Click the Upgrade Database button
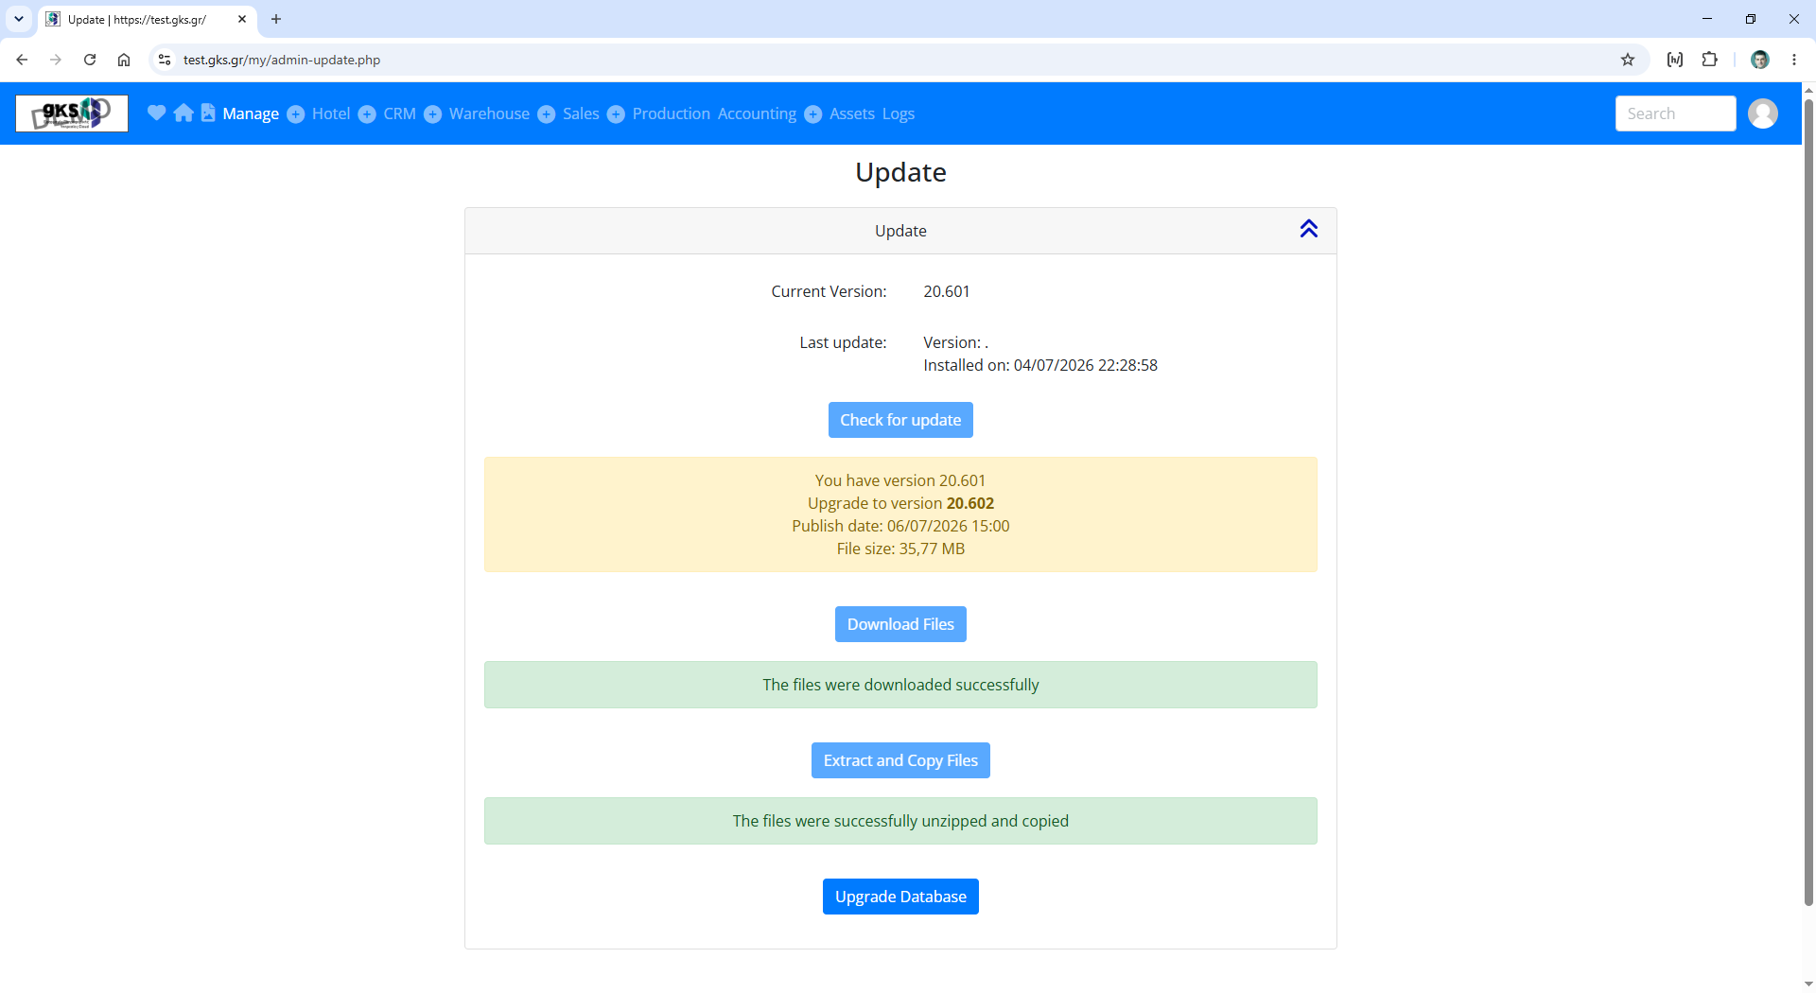 [x=900, y=897]
